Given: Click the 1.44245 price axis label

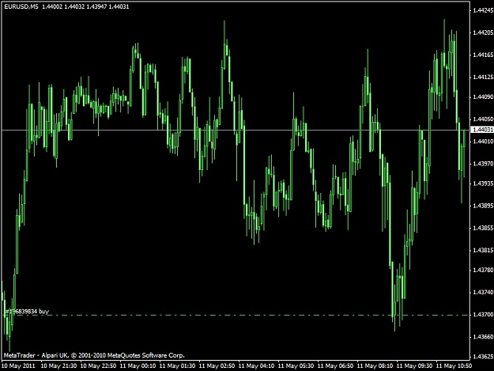Looking at the screenshot, I should [x=483, y=10].
